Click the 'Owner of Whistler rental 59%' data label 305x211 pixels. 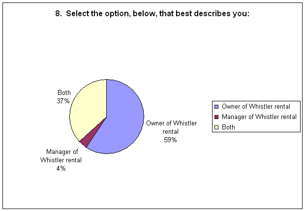point(171,131)
